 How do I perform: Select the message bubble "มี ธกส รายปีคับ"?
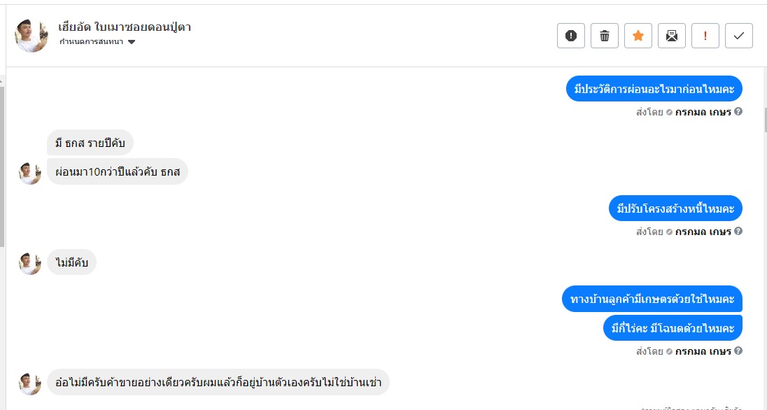click(90, 143)
